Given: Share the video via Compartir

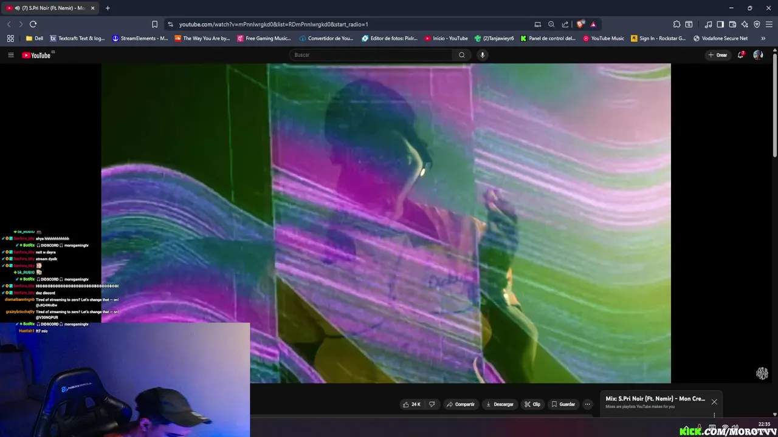Looking at the screenshot, I should (460, 404).
